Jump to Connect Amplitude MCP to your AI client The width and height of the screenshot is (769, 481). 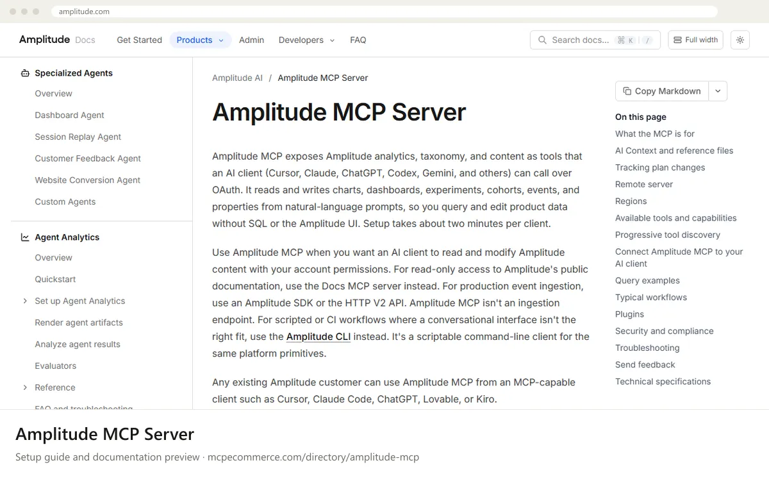pyautogui.click(x=679, y=258)
